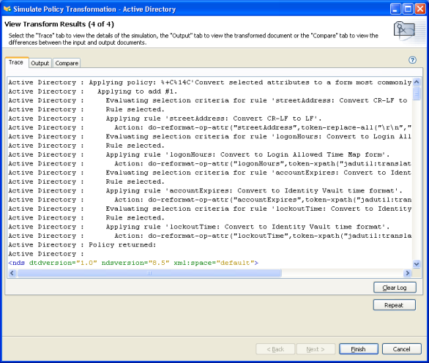
Task: Click the horizontal scrollbar thumb
Action: tap(149, 273)
